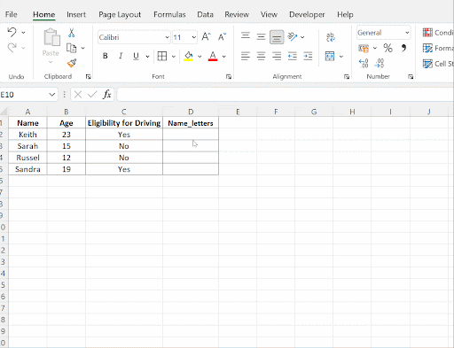The height and width of the screenshot is (348, 454).
Task: Open the Calibri font name dropdown
Action: tap(167, 37)
